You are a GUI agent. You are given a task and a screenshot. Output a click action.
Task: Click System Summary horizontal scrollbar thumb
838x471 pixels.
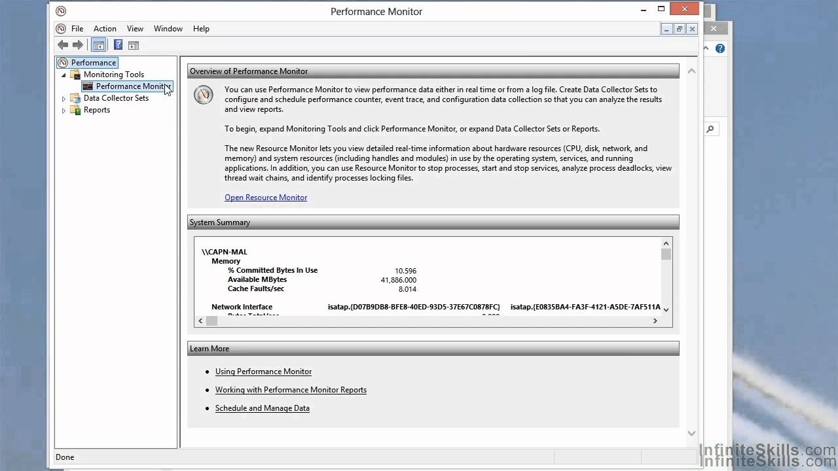point(211,321)
